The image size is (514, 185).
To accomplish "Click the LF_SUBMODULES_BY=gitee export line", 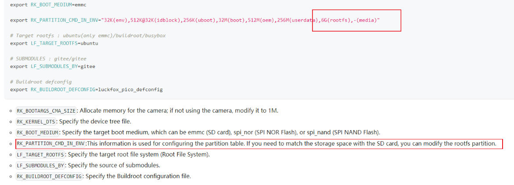I will point(52,66).
